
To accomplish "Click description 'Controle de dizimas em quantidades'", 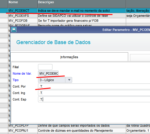I will click(75, 130).
